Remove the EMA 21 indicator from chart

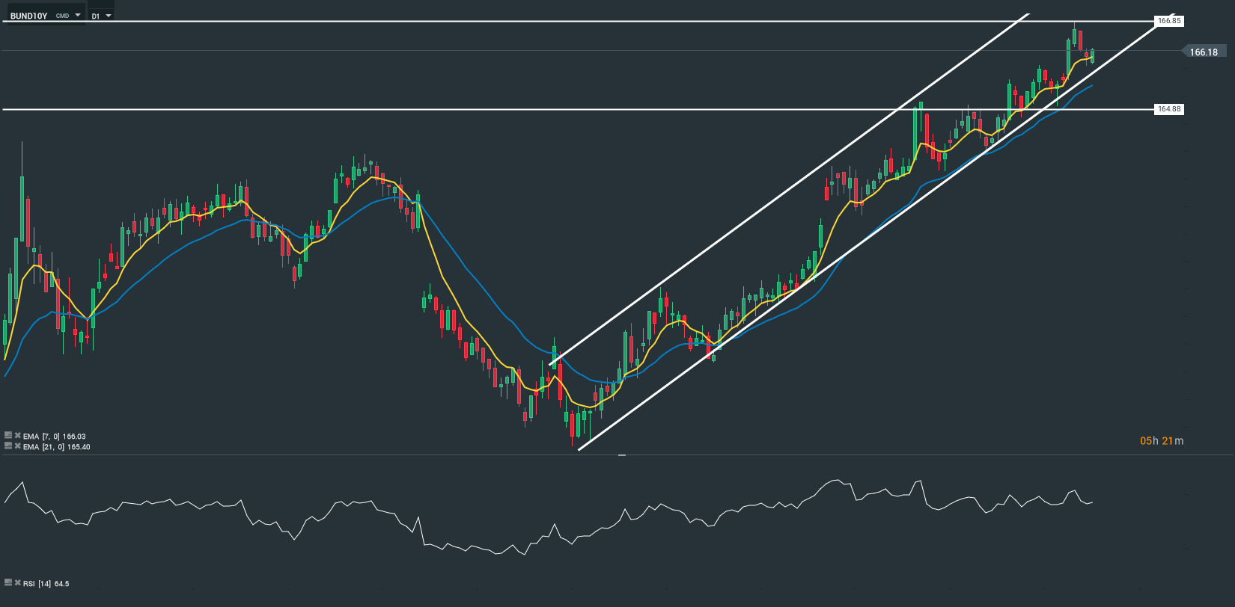click(17, 446)
